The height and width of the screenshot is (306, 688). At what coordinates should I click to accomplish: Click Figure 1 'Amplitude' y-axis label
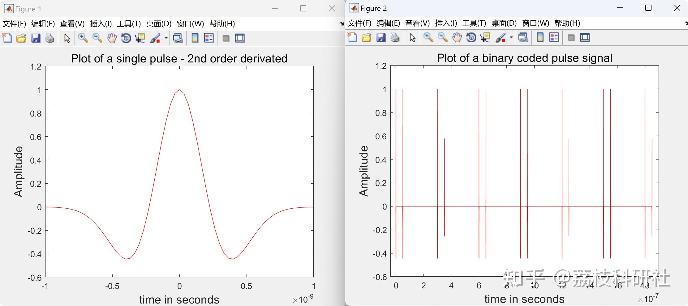(18, 172)
